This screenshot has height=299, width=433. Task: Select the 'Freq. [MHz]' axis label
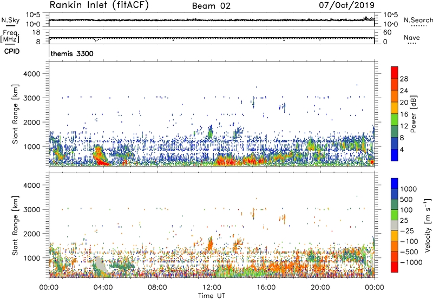[10, 37]
